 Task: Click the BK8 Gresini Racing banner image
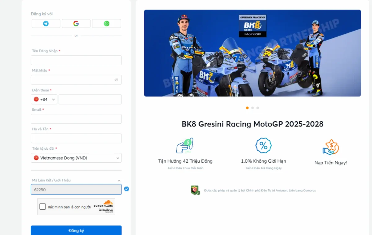252,53
